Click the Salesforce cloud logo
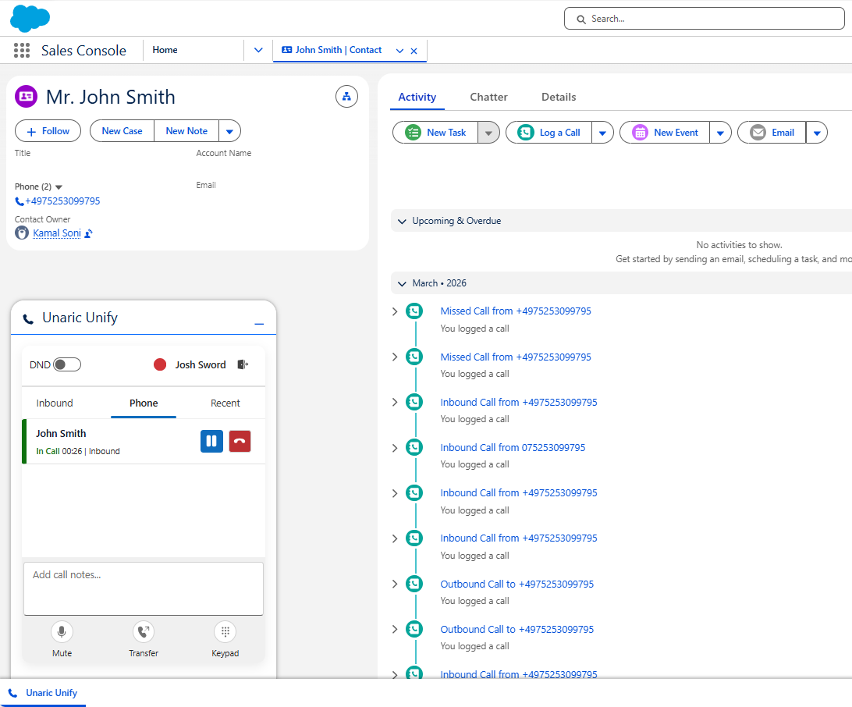 [x=30, y=19]
